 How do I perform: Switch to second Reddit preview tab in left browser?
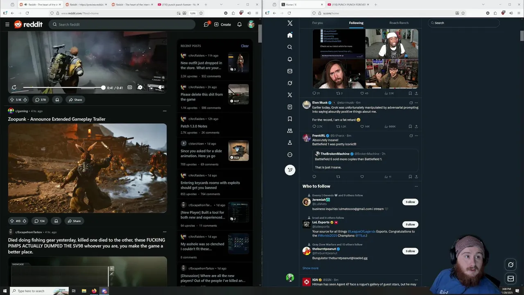pyautogui.click(x=86, y=5)
